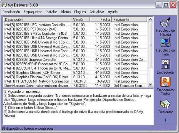Sort by the Fabricante column header

click(130, 19)
